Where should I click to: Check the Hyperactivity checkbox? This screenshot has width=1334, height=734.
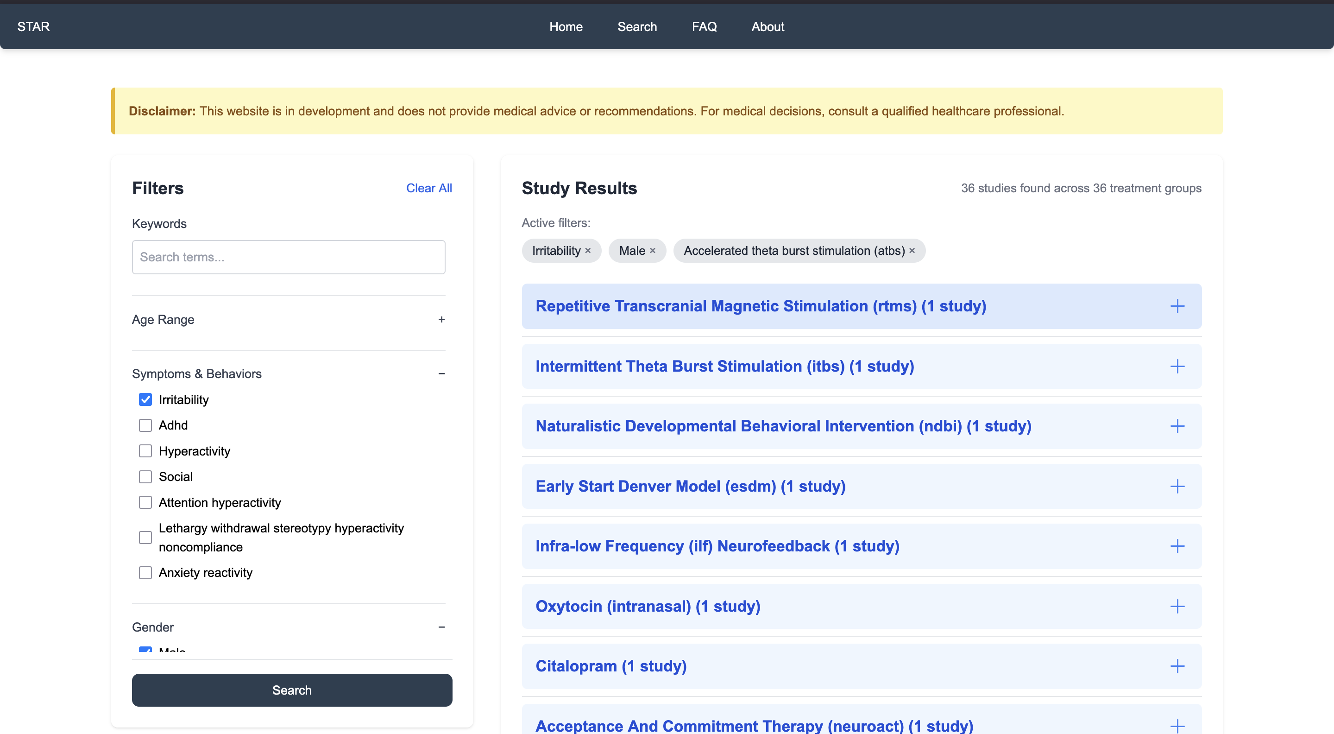pos(145,451)
